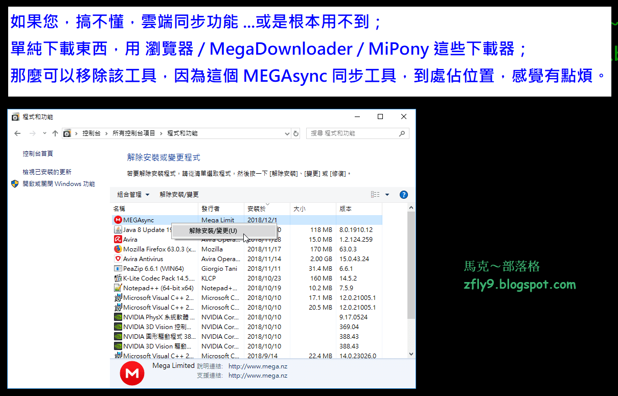The image size is (618, 396).
Task: Sort by the 安裝於 column header
Action: click(x=267, y=209)
